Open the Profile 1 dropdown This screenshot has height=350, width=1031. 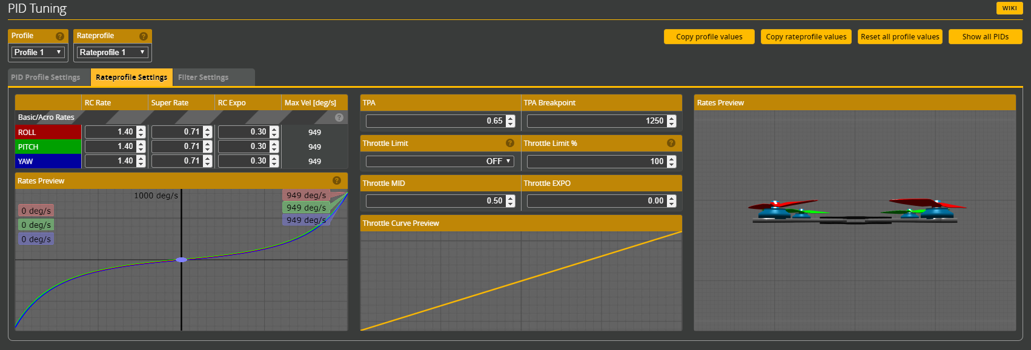[38, 53]
